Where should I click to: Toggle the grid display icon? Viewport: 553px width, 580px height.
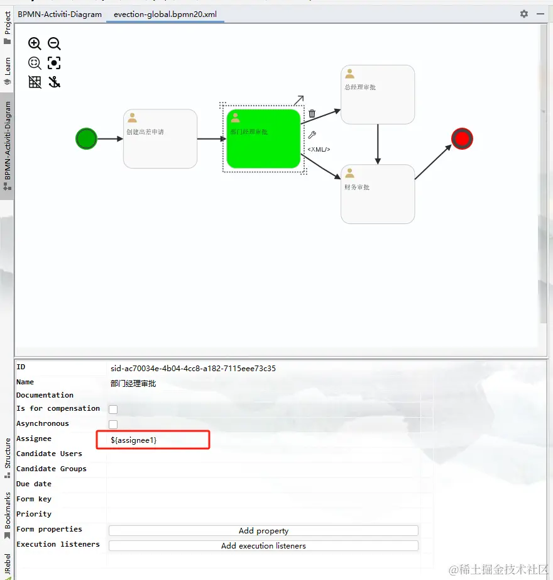[x=35, y=82]
